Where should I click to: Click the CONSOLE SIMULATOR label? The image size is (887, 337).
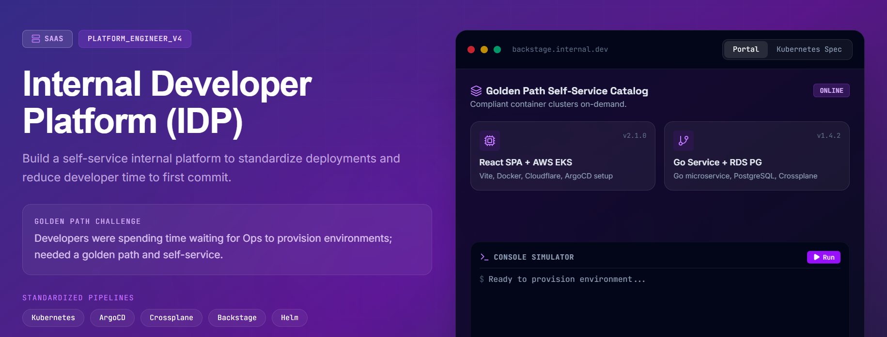point(534,257)
